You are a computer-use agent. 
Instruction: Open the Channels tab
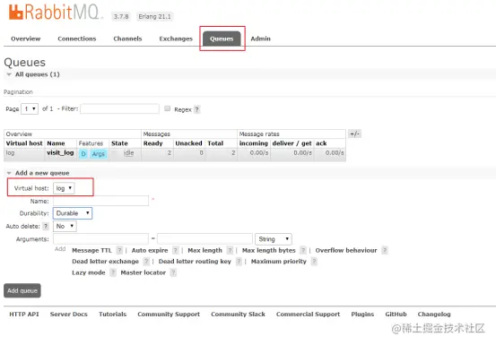(x=127, y=39)
